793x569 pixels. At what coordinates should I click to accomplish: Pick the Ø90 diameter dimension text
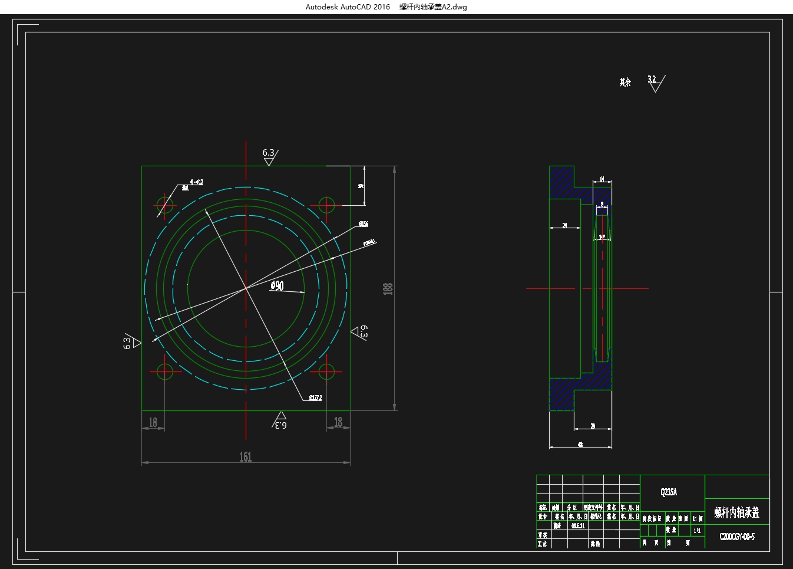pyautogui.click(x=277, y=286)
